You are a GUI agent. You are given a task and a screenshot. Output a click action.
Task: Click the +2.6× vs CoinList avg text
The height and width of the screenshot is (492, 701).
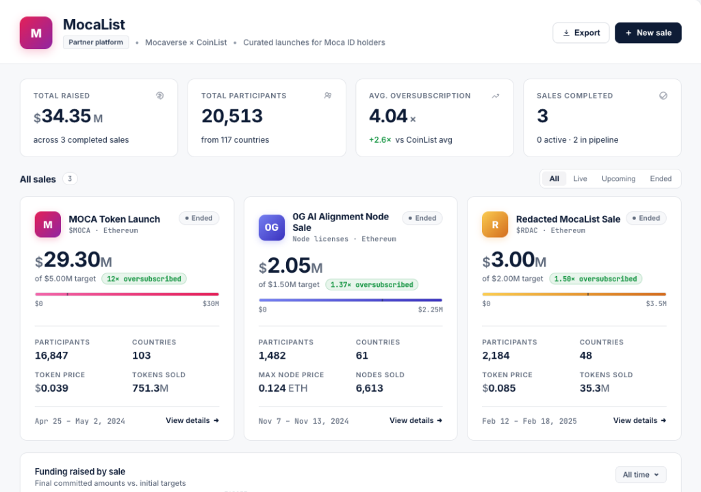click(x=411, y=140)
